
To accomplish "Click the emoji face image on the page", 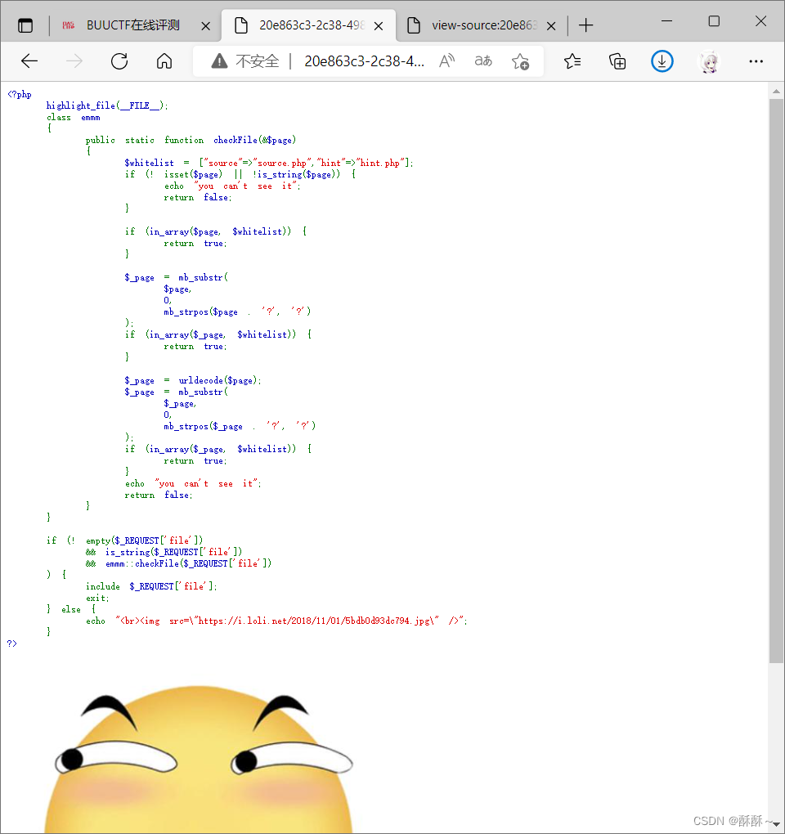I will point(199,760).
